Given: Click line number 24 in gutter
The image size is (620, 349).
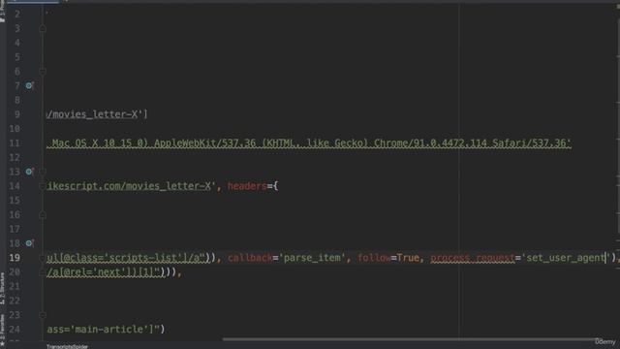Looking at the screenshot, I should (x=15, y=330).
